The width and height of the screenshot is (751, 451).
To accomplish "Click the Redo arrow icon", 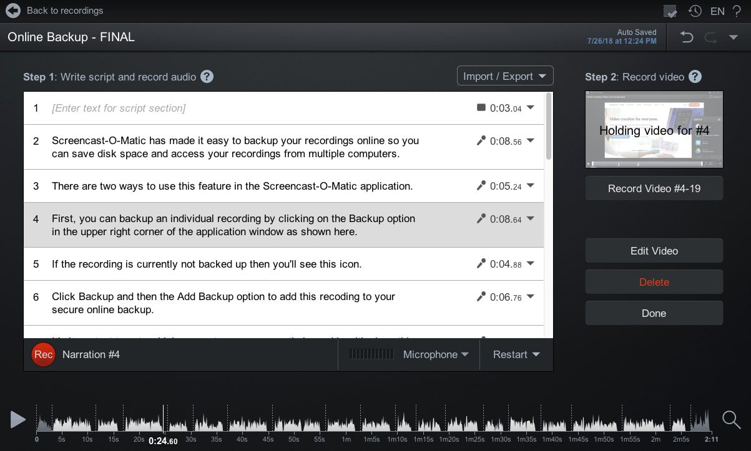I will coord(710,37).
